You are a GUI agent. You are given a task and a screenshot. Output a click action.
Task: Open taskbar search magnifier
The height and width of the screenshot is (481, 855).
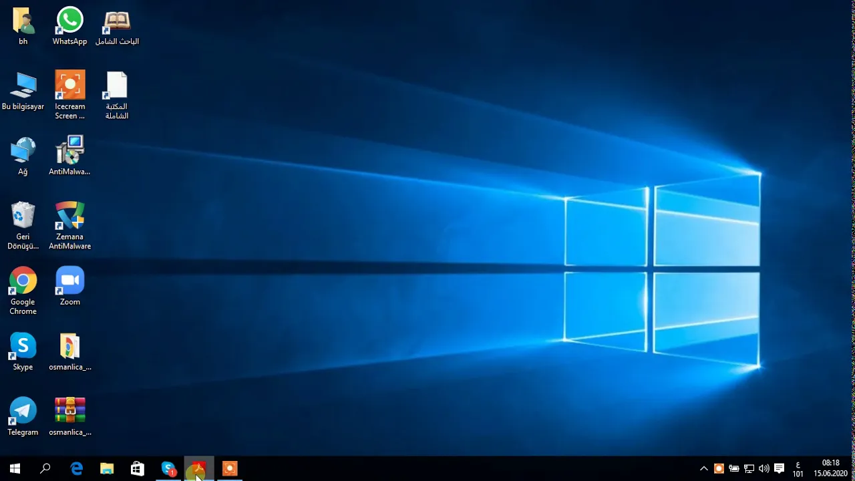(45, 468)
